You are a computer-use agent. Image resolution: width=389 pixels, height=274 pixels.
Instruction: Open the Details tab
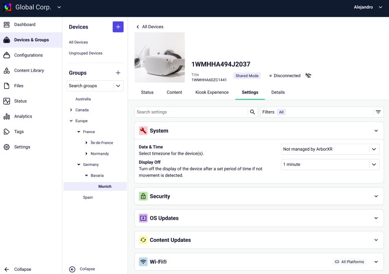278,92
